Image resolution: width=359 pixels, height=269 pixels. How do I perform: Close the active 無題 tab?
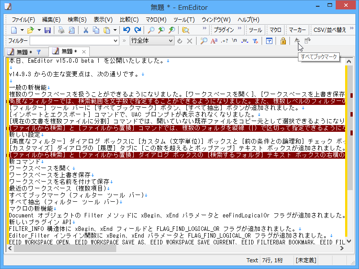click(x=84, y=52)
